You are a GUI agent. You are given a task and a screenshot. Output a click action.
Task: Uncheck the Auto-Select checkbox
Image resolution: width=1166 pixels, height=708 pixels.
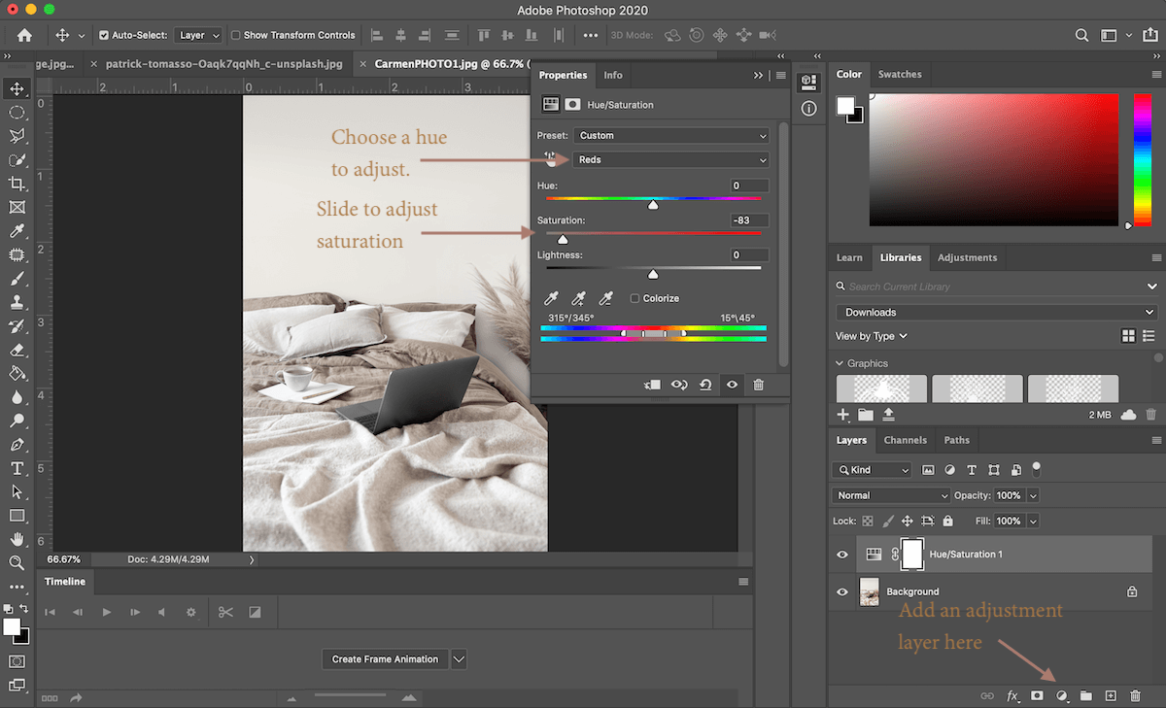click(104, 35)
